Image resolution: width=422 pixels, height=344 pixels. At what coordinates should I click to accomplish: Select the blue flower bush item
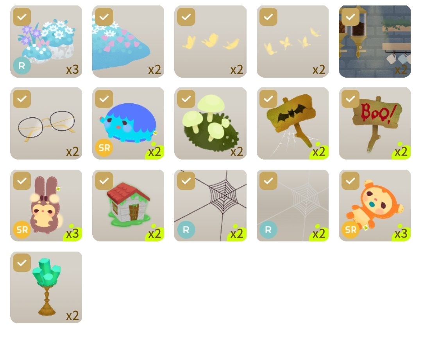pyautogui.click(x=46, y=41)
